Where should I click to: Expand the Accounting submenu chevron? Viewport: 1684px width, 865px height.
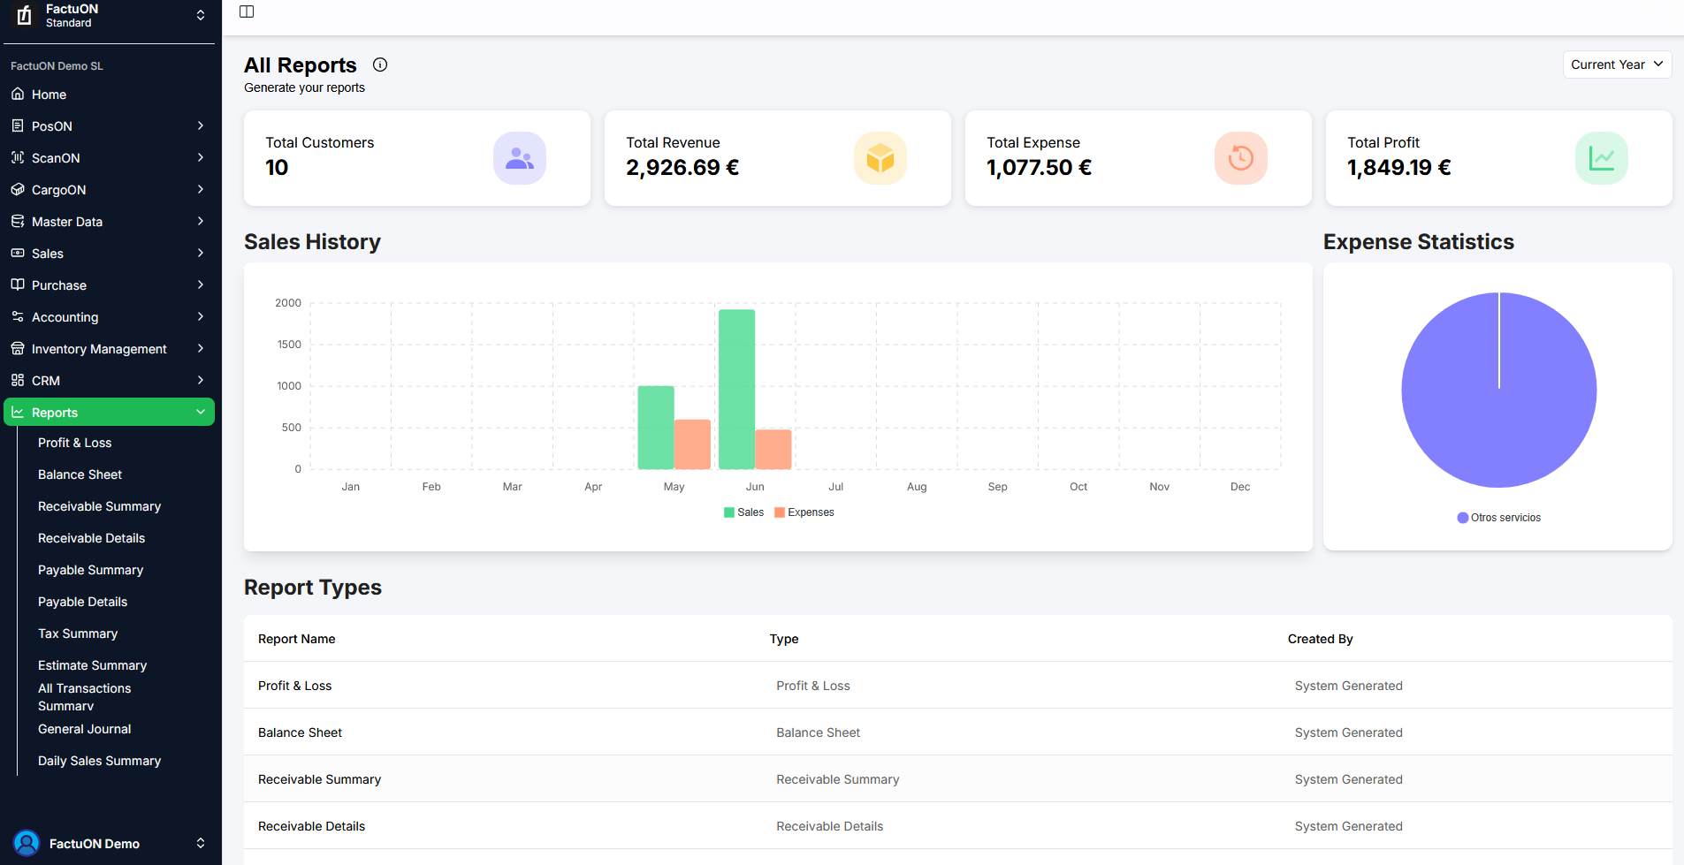pos(201,316)
